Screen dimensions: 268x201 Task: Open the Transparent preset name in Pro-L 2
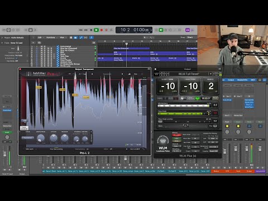tap(107, 74)
